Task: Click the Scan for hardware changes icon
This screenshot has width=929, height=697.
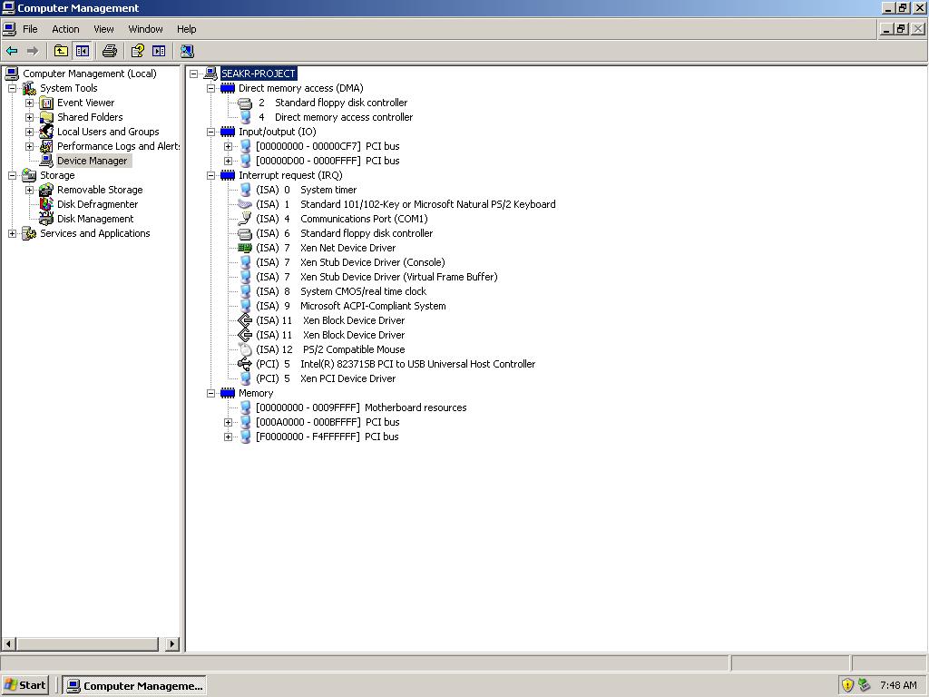Action: [x=187, y=51]
